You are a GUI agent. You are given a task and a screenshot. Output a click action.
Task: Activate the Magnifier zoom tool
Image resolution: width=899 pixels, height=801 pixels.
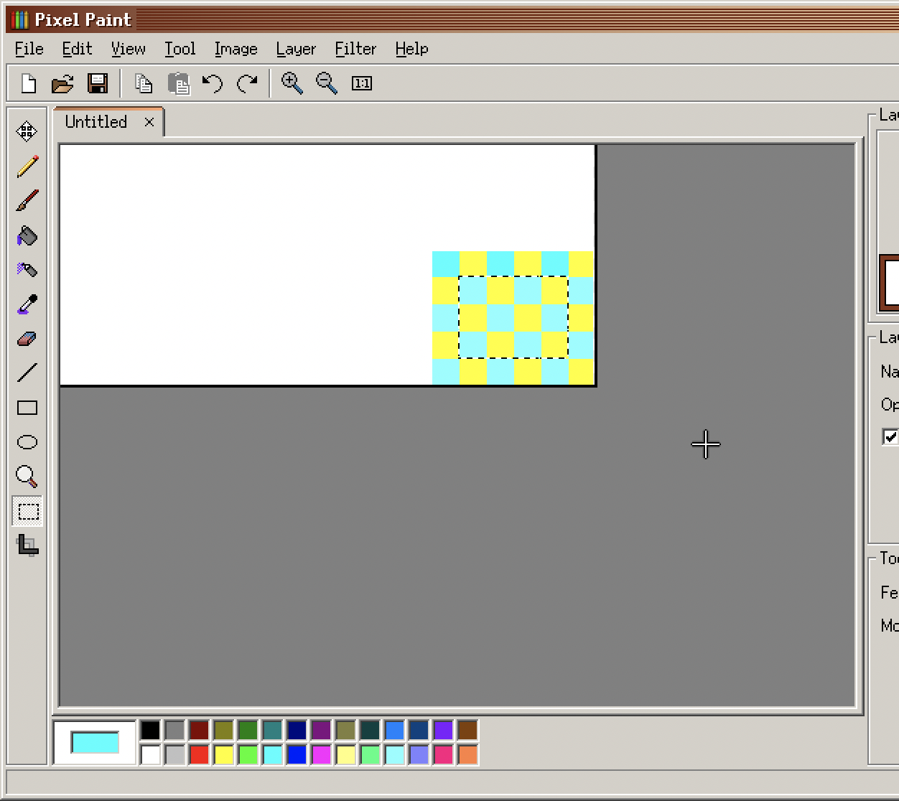click(x=27, y=477)
